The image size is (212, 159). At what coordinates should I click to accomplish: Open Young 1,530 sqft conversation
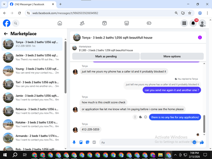32,71
